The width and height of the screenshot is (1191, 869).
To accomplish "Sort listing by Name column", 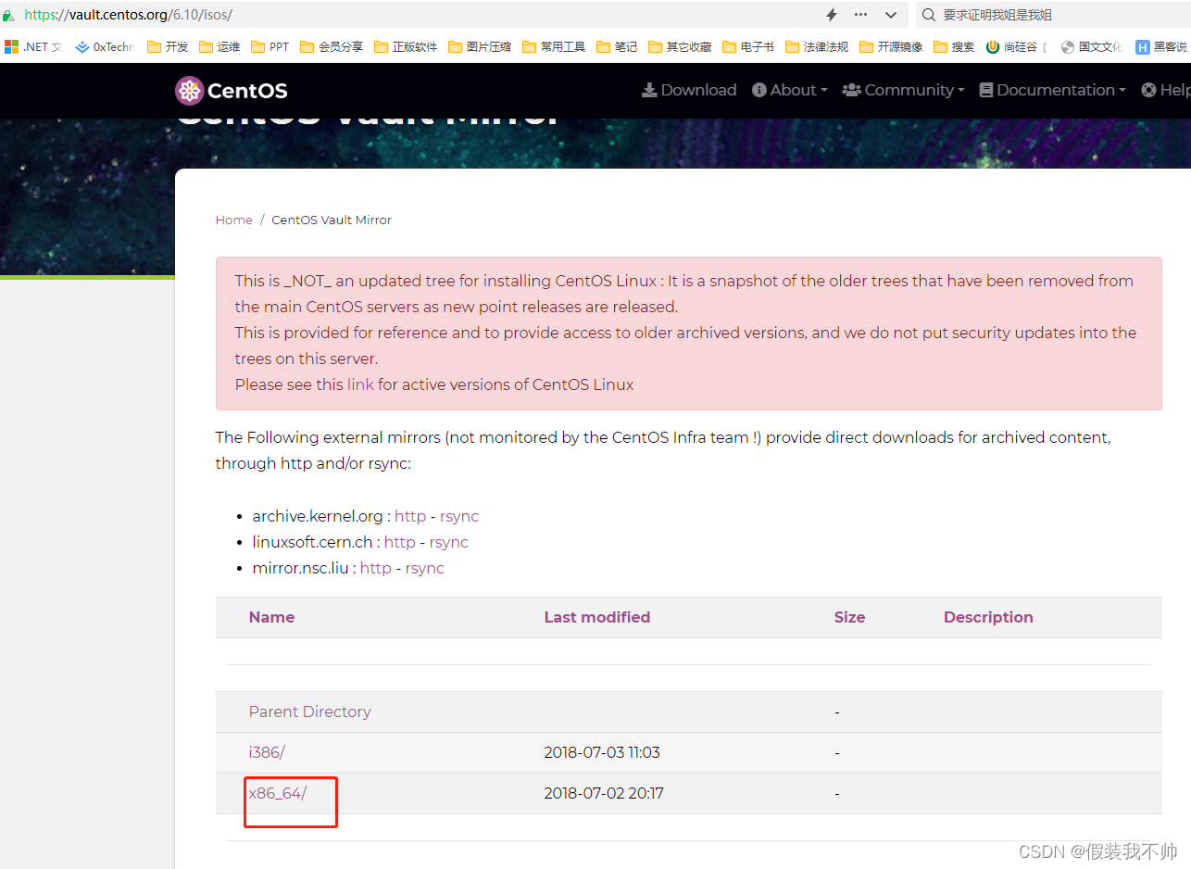I will pyautogui.click(x=271, y=617).
